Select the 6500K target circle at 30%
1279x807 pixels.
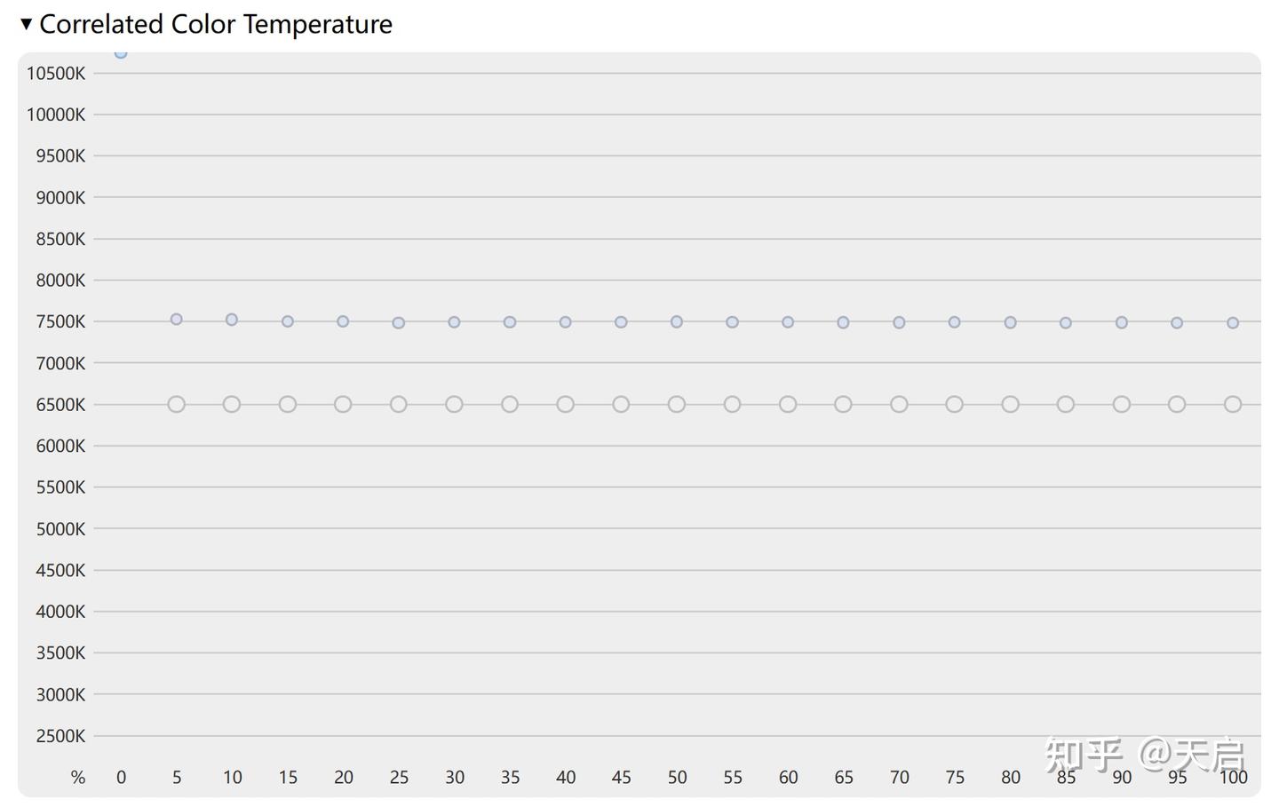point(454,404)
